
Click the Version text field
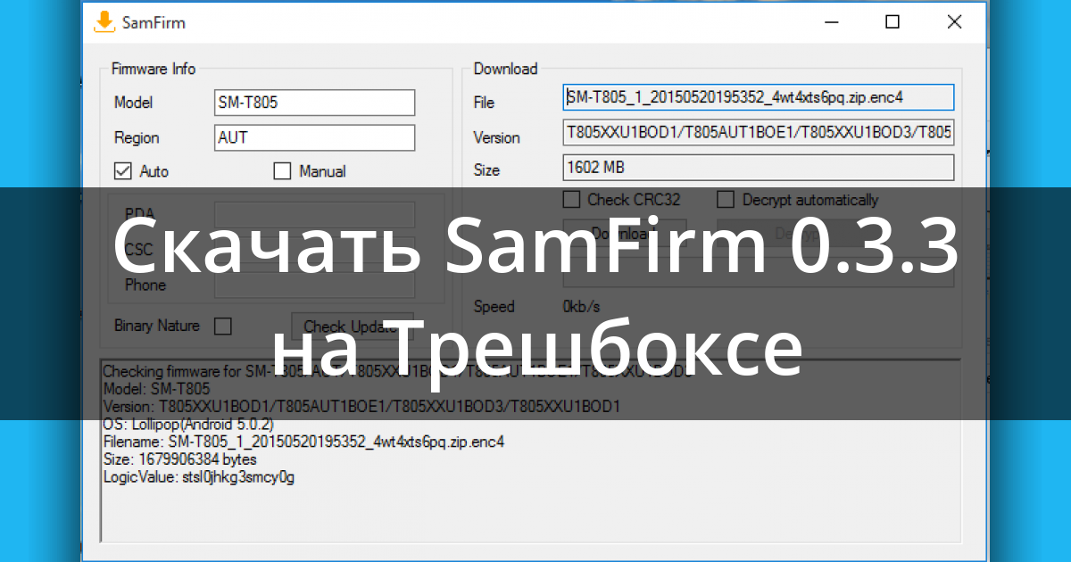coord(759,133)
